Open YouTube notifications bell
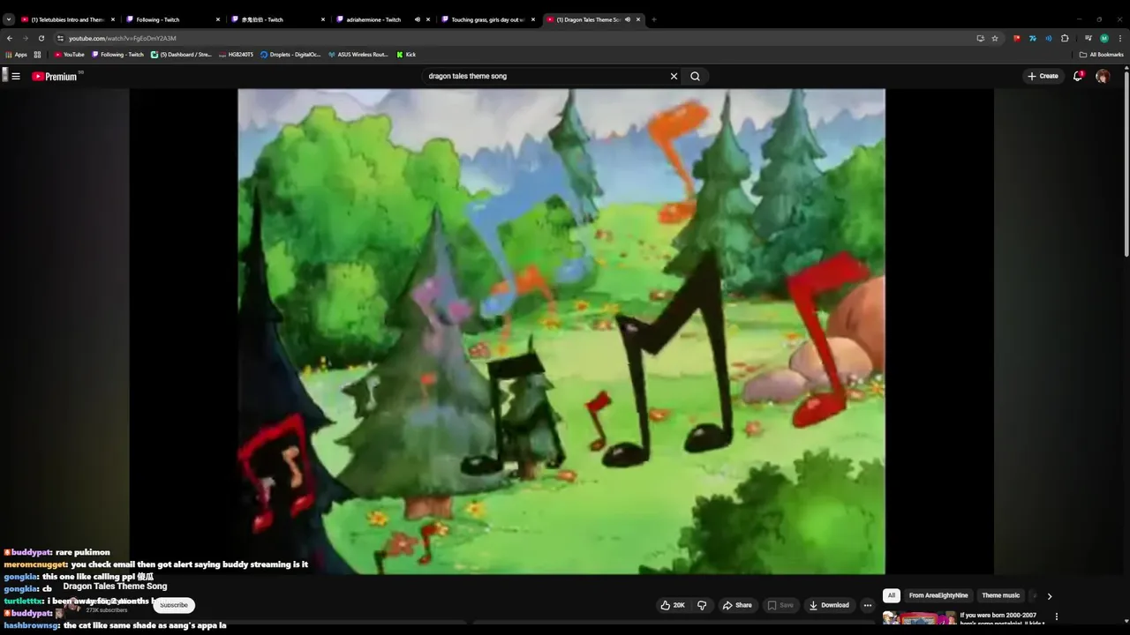 click(x=1078, y=76)
